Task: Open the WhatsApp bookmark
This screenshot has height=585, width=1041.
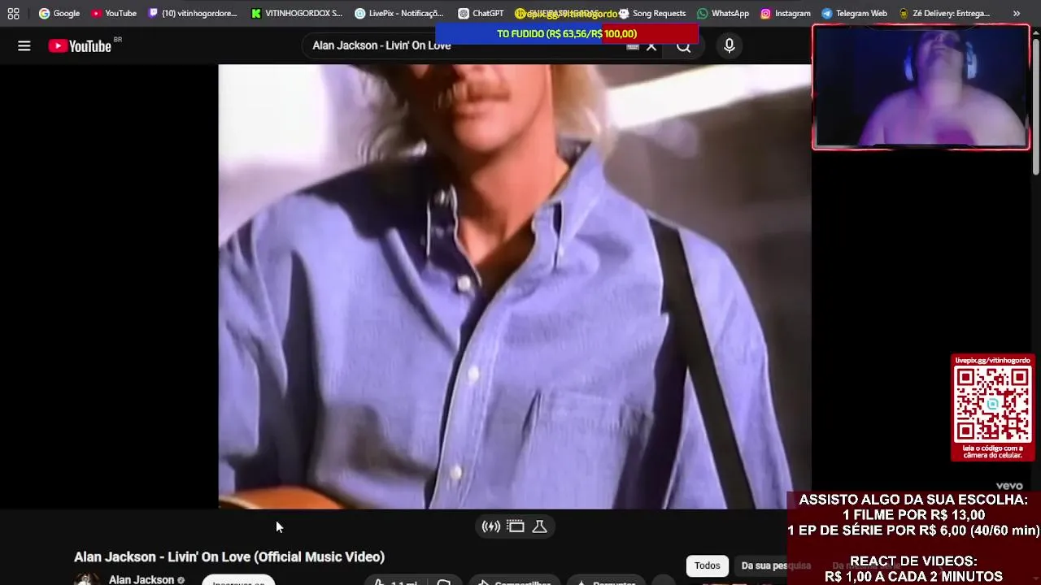Action: [x=723, y=13]
